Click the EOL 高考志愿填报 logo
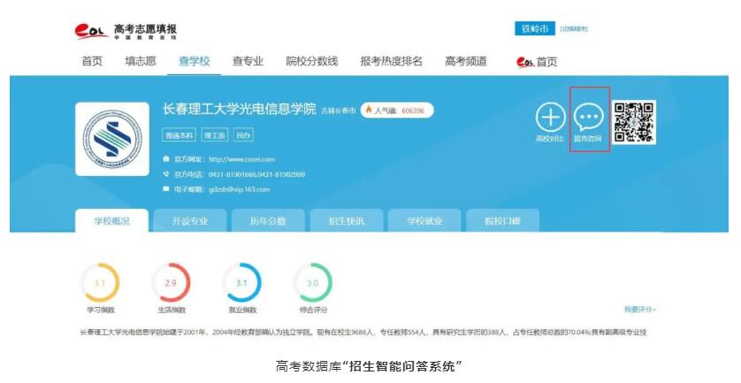This screenshot has width=741, height=383. click(x=126, y=32)
